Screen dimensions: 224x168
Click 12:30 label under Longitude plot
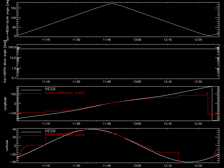[198, 124]
